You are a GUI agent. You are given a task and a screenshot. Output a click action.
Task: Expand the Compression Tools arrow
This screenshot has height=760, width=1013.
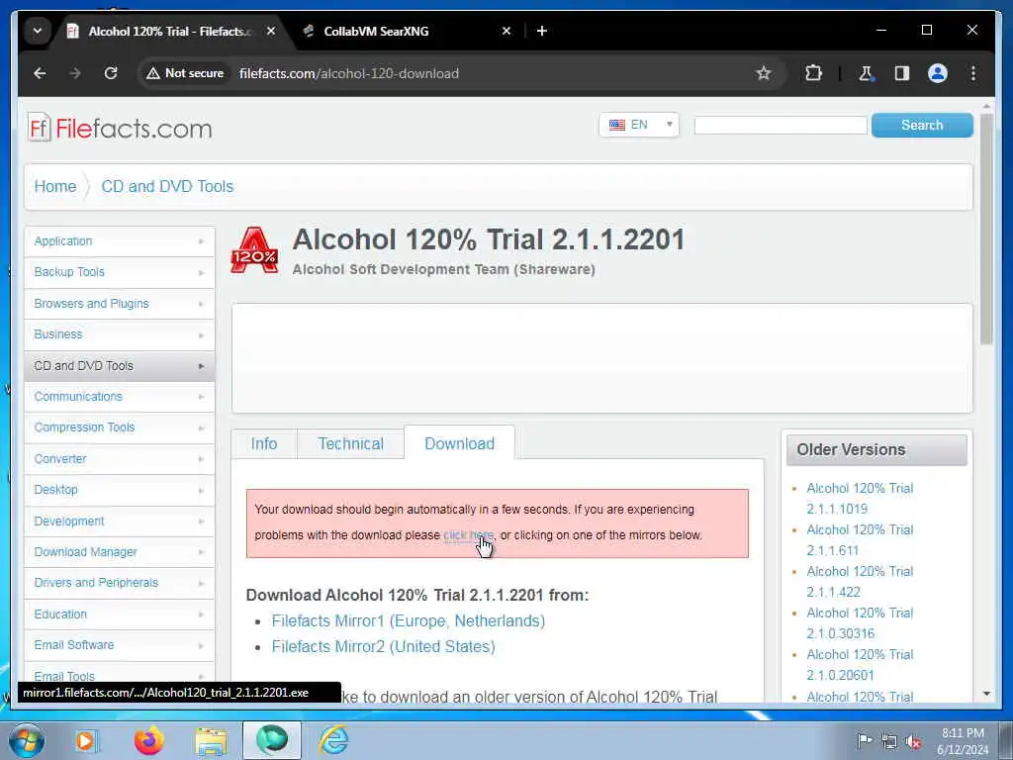(x=201, y=427)
